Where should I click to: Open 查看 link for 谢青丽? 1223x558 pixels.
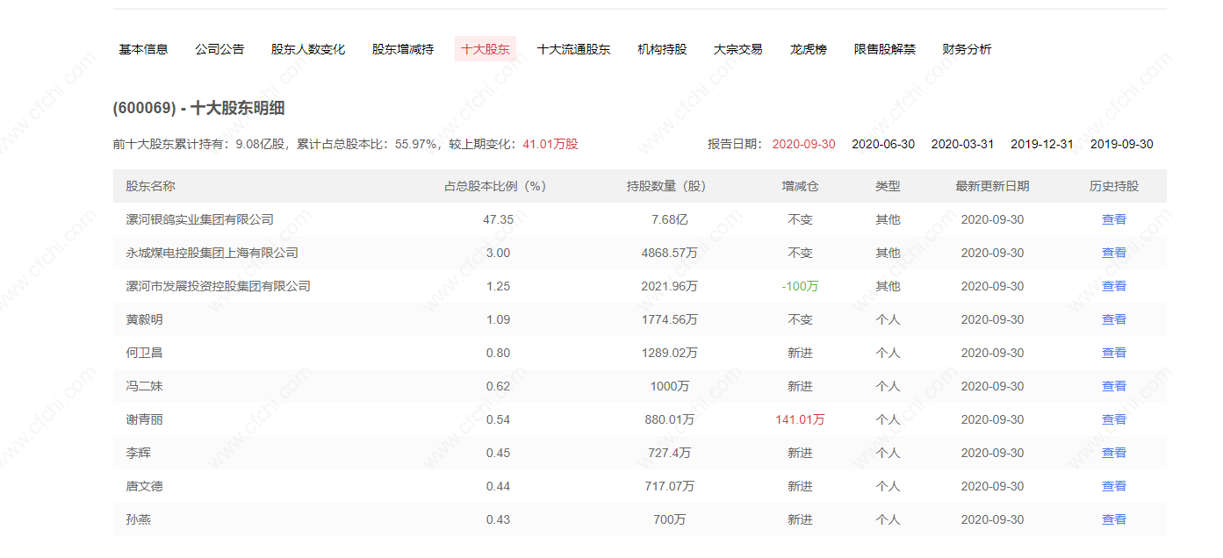tap(1114, 419)
